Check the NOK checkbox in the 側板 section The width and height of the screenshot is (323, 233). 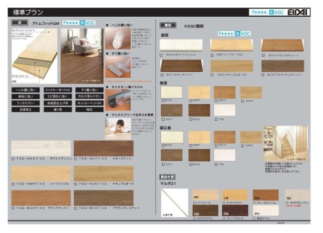[242, 101]
